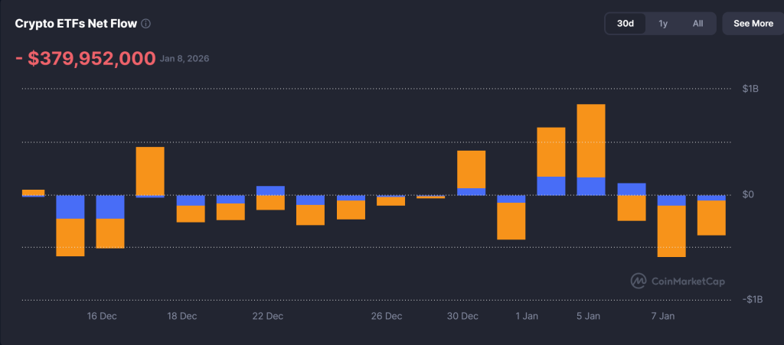Click the 26 Dec x-axis date label
784x345 pixels.
pos(386,316)
